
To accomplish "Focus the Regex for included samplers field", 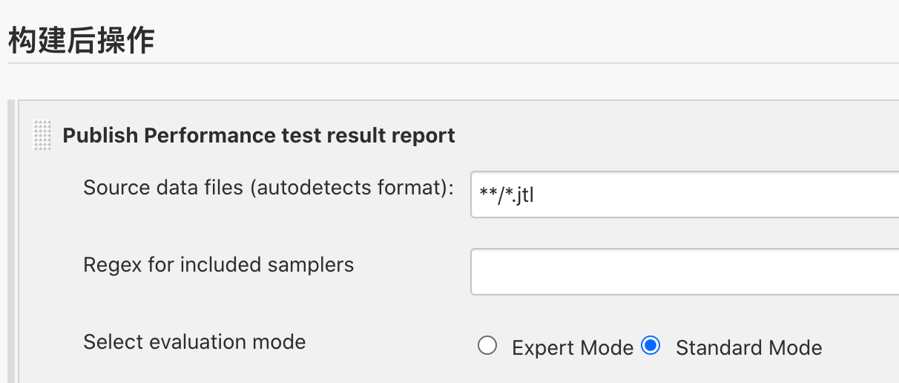I will click(x=684, y=272).
